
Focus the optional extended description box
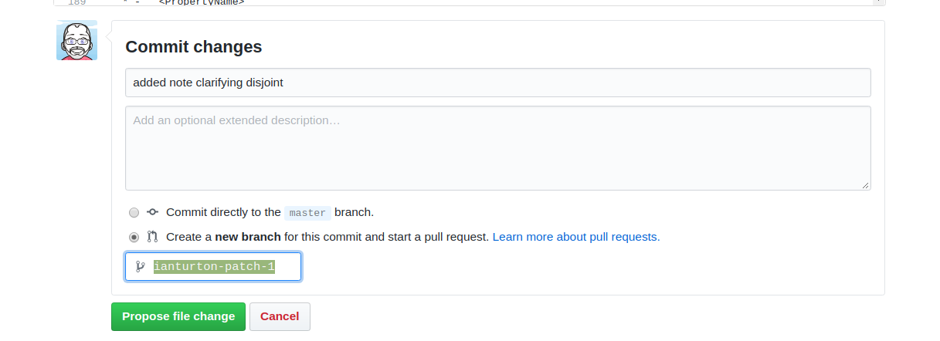tap(498, 148)
